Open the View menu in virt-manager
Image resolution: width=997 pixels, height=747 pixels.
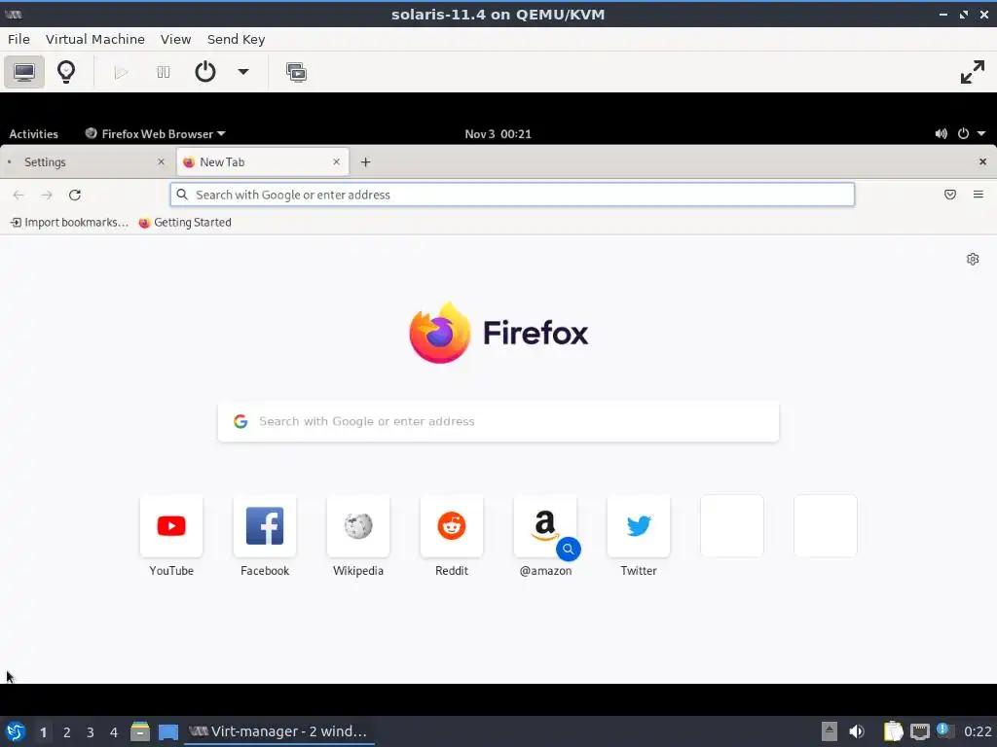point(175,39)
